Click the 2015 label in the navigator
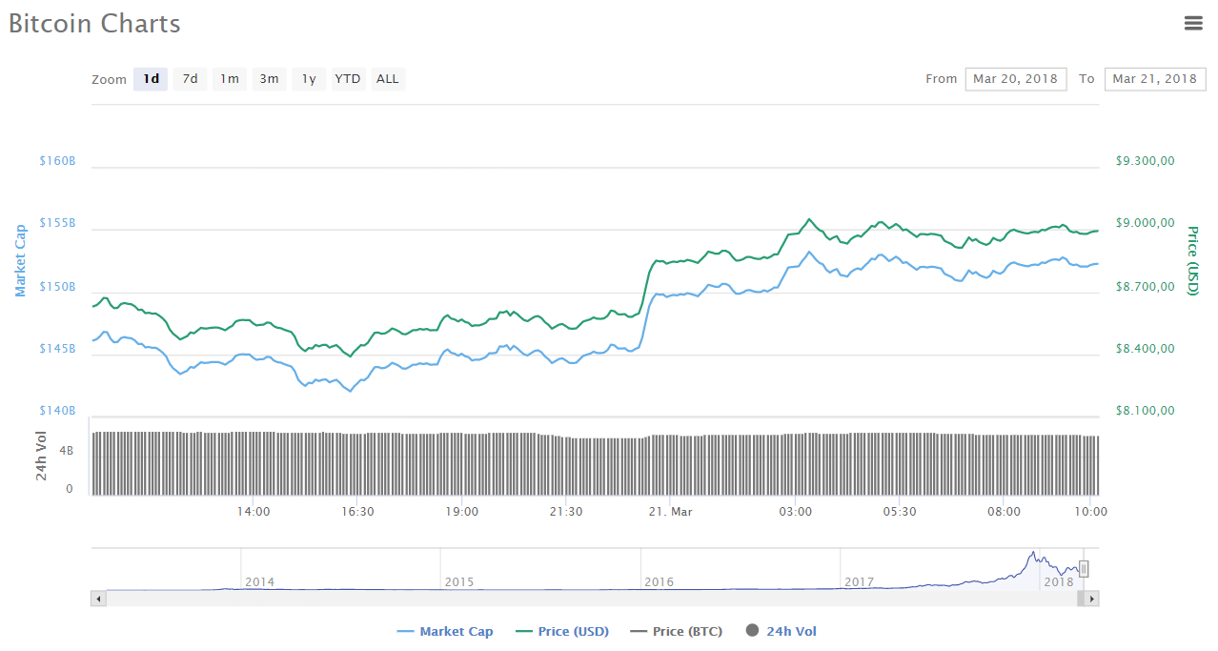 click(458, 581)
